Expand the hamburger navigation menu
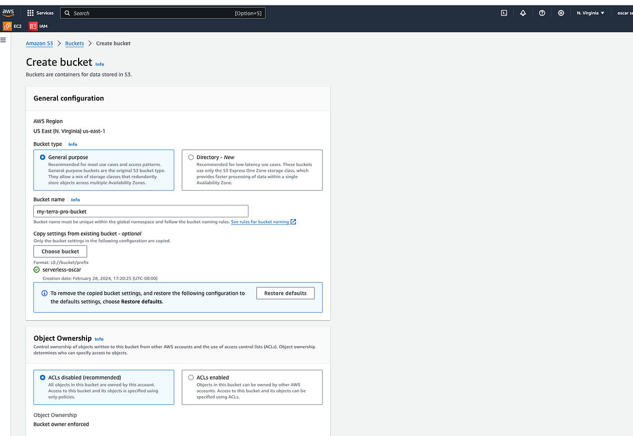Screen dimensions: 633x436 (x=4, y=39)
